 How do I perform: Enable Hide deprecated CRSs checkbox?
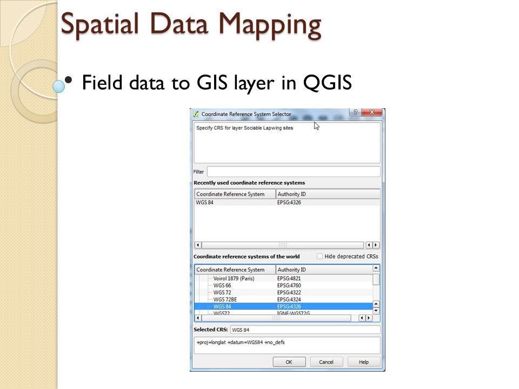320,256
